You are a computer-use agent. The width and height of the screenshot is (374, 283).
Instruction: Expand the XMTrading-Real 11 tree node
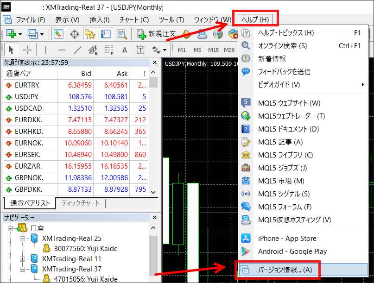pos(22,259)
